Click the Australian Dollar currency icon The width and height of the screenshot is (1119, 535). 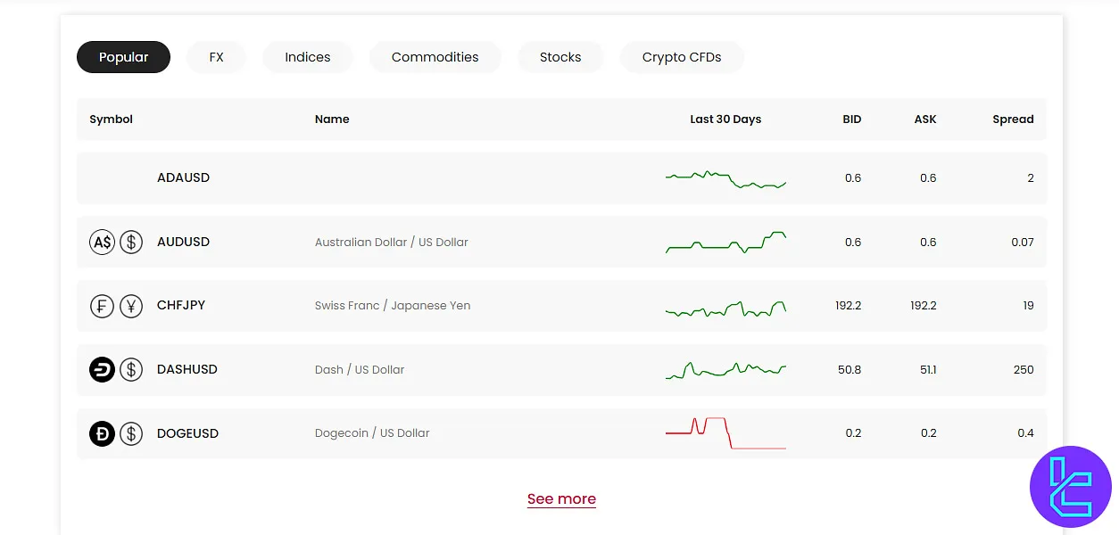coord(103,242)
